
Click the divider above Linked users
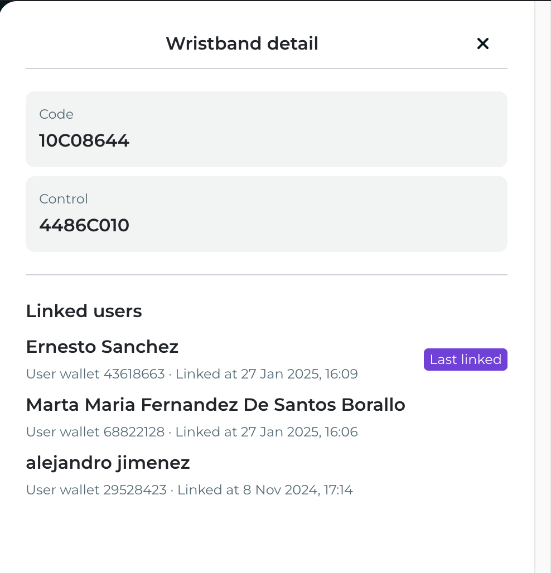(x=267, y=275)
